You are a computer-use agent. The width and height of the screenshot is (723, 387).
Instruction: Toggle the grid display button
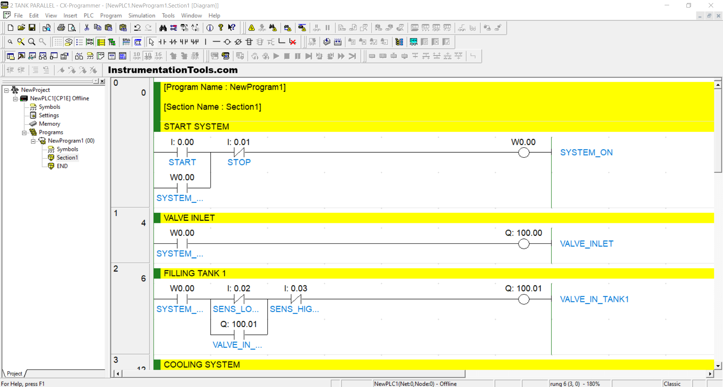click(58, 42)
